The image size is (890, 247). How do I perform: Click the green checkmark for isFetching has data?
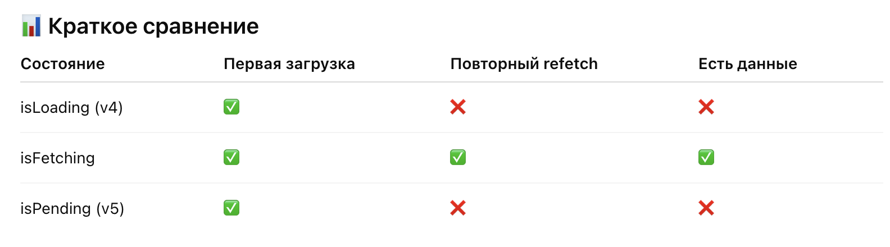706,157
